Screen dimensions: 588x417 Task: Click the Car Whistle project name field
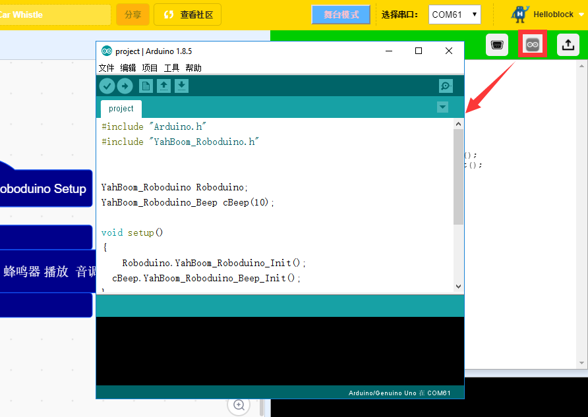coord(55,14)
